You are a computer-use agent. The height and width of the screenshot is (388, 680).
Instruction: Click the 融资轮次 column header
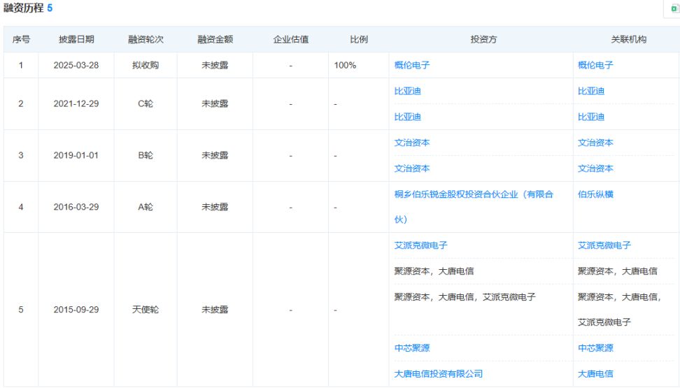[x=146, y=40]
